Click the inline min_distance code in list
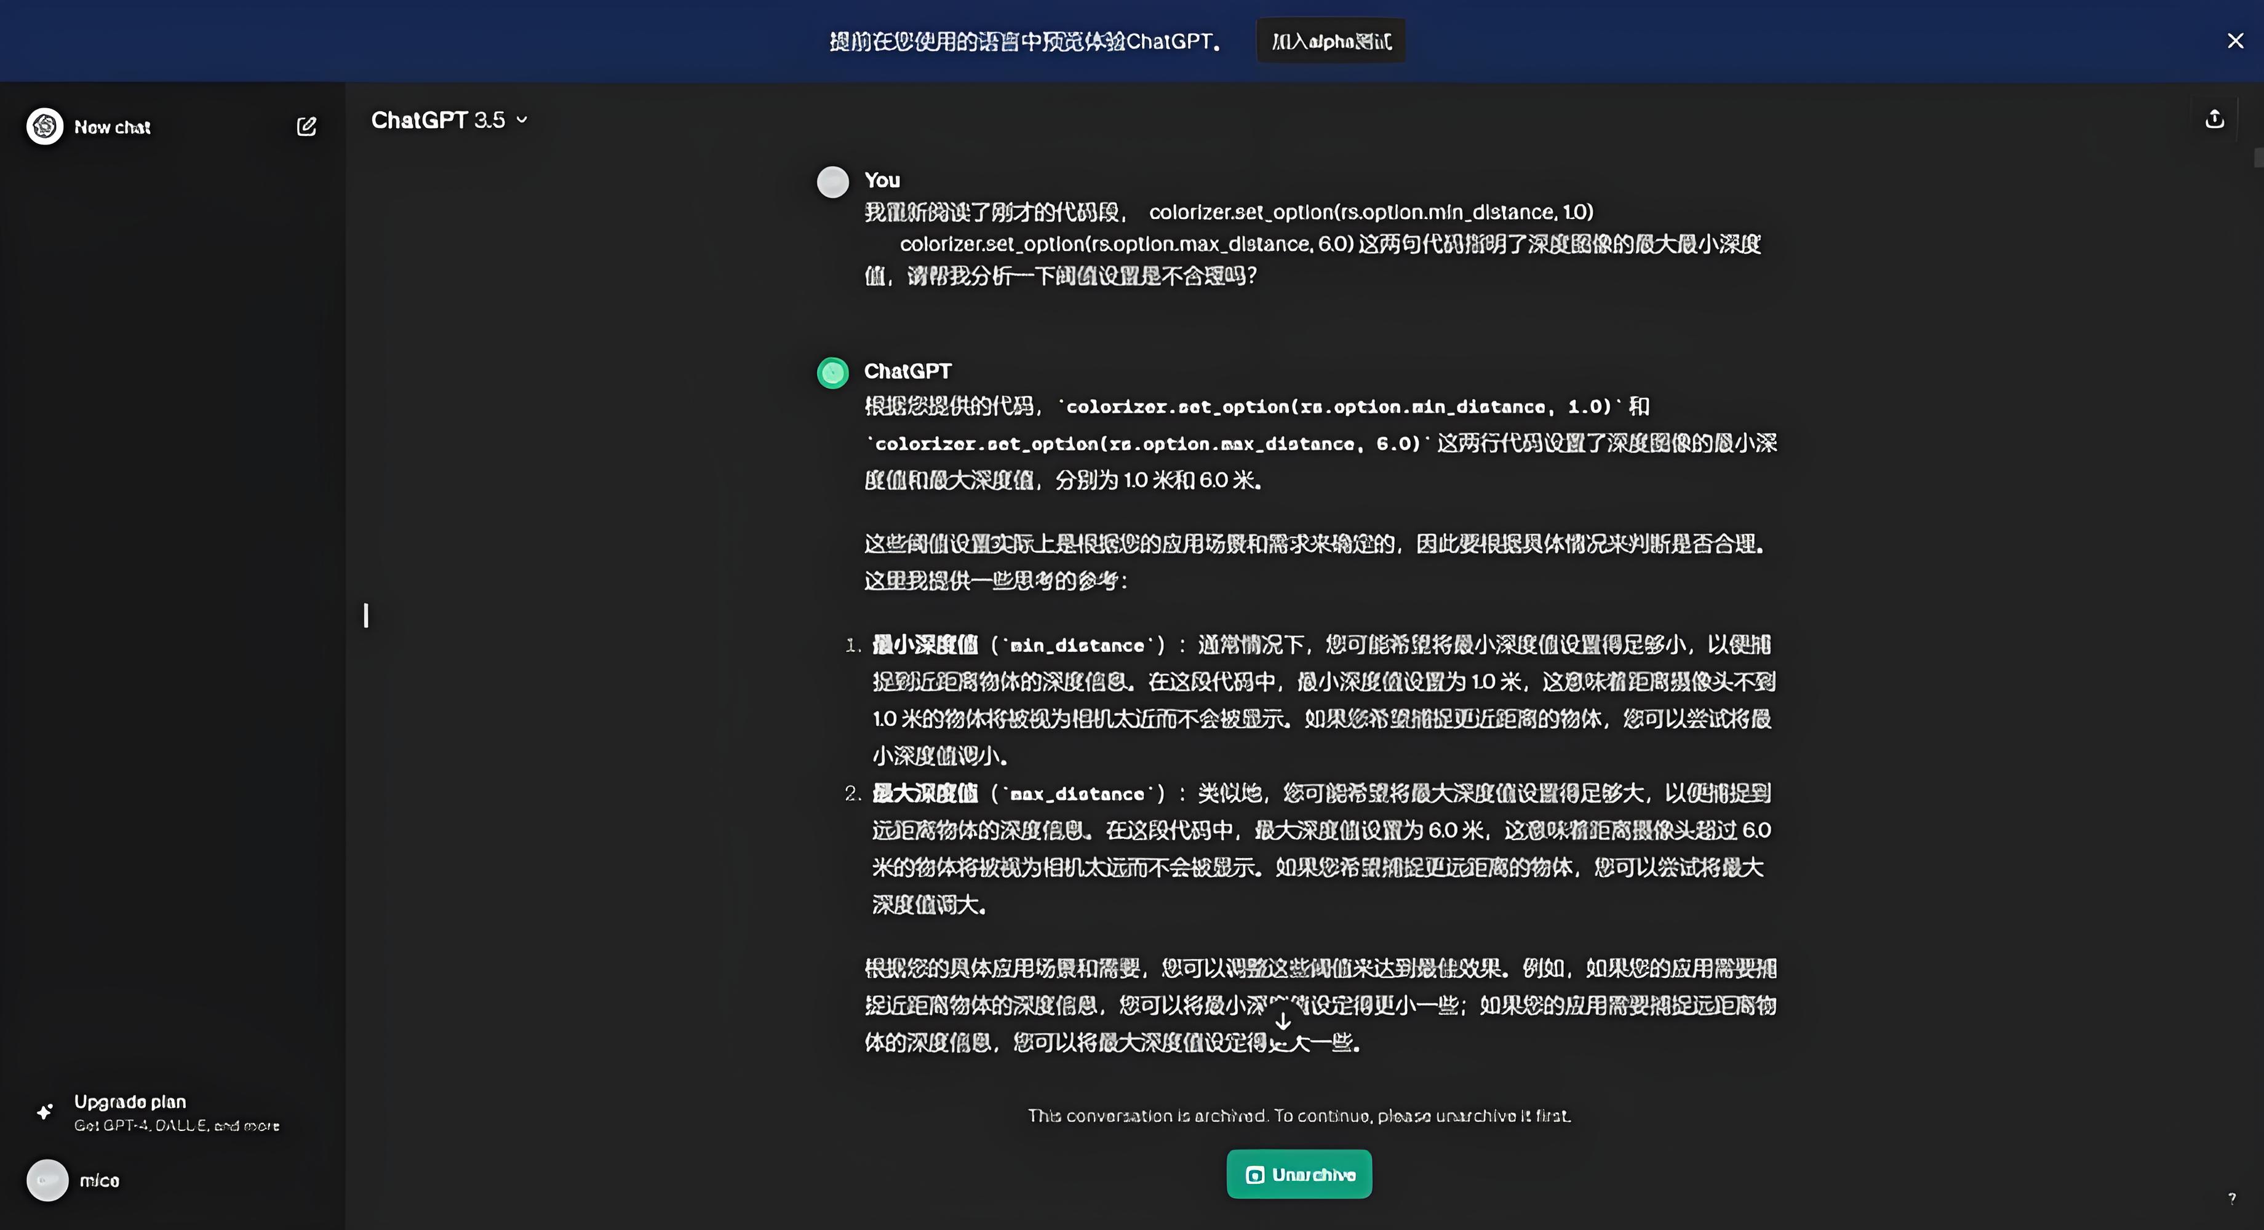The image size is (2264, 1230). click(x=1077, y=646)
